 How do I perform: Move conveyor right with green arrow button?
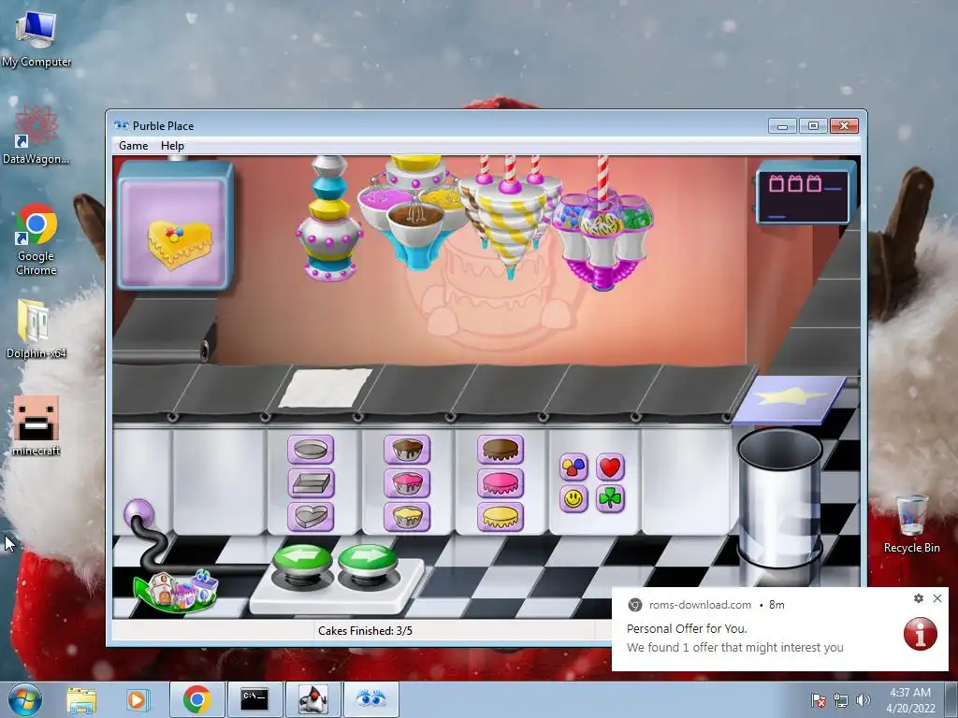point(367,561)
